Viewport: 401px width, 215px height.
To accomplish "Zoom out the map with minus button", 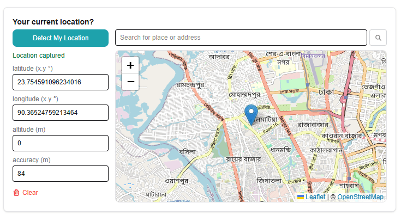I will (130, 82).
